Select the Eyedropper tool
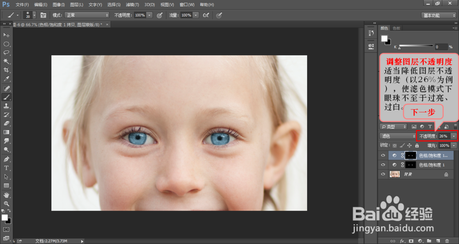This screenshot has height=244, width=459. 6,79
